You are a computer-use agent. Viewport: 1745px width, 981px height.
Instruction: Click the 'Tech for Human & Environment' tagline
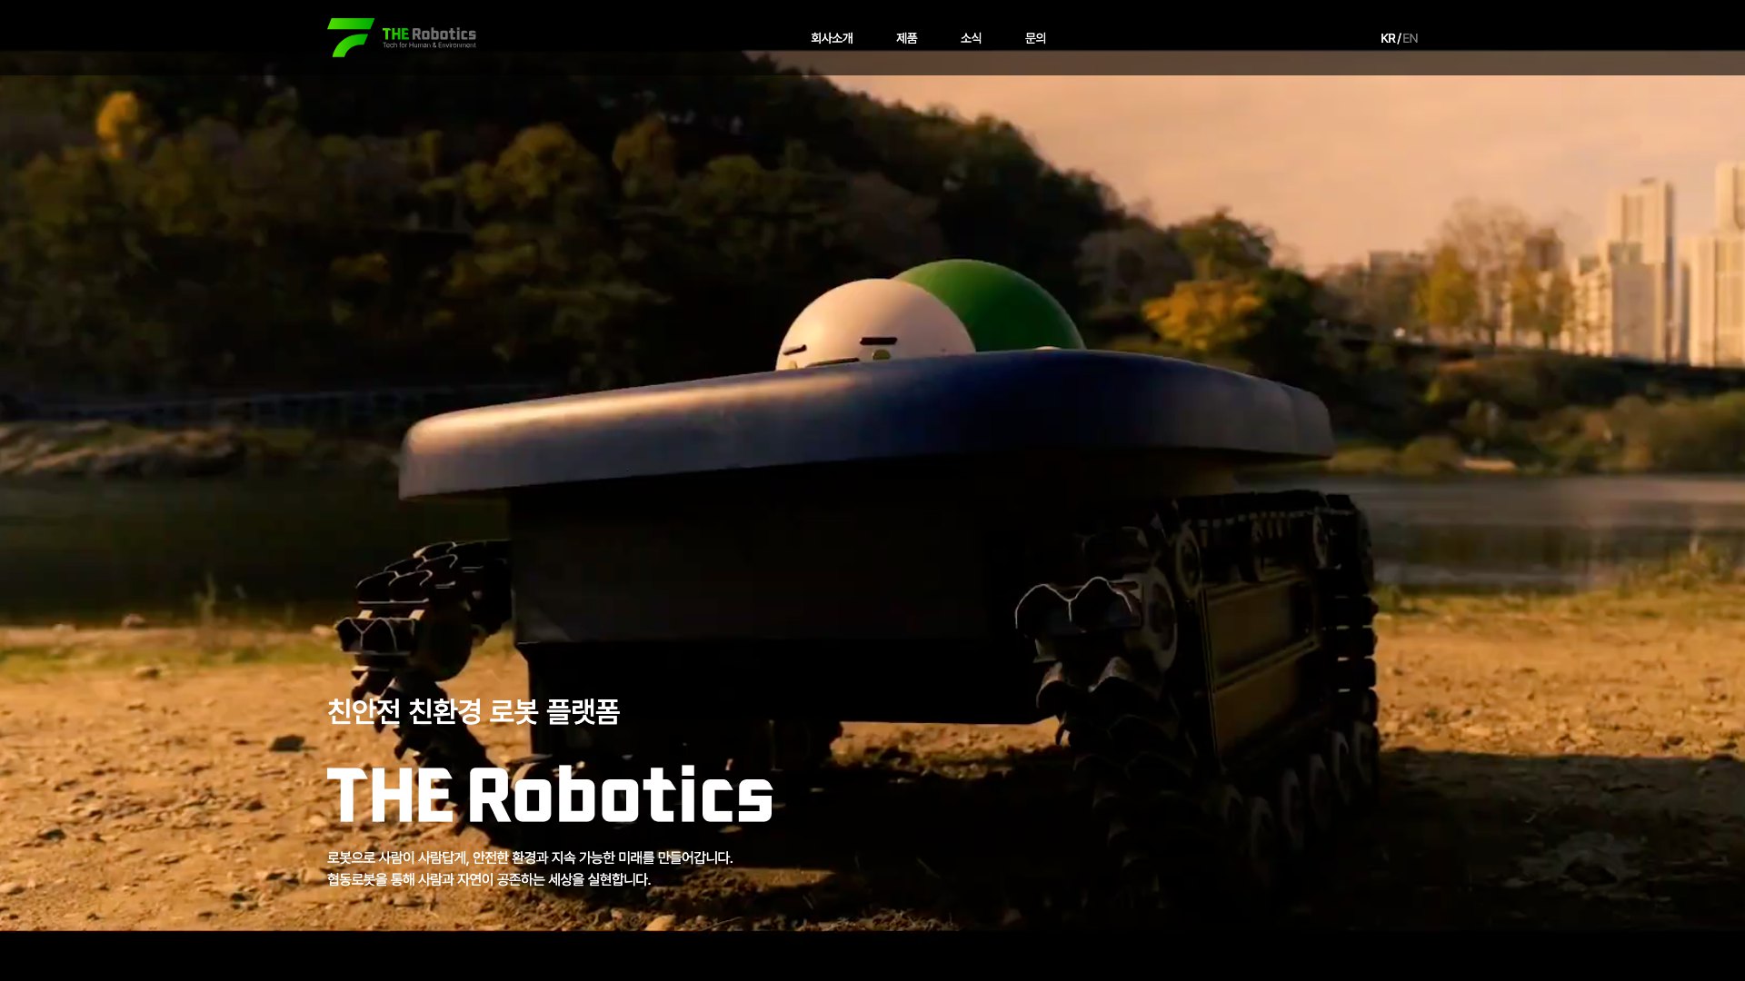point(429,45)
